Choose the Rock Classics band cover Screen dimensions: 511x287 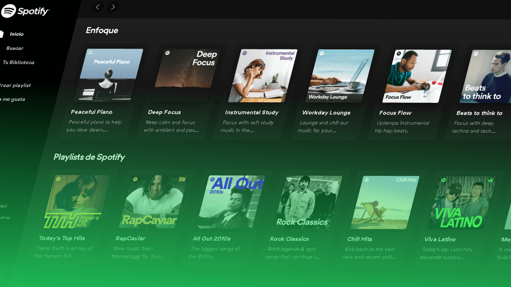tap(308, 202)
